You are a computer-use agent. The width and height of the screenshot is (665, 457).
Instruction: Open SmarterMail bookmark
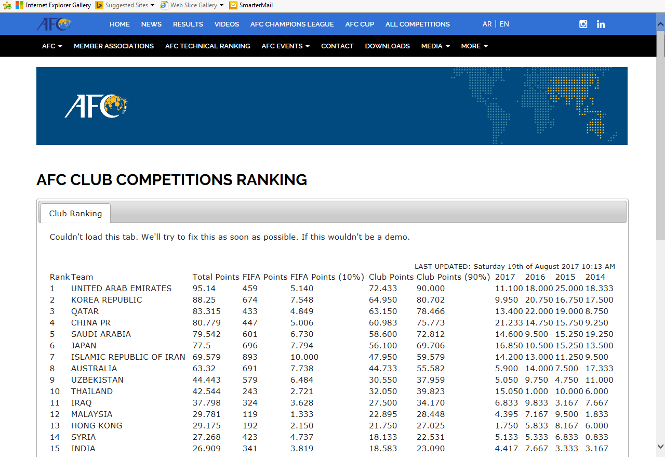[251, 5]
